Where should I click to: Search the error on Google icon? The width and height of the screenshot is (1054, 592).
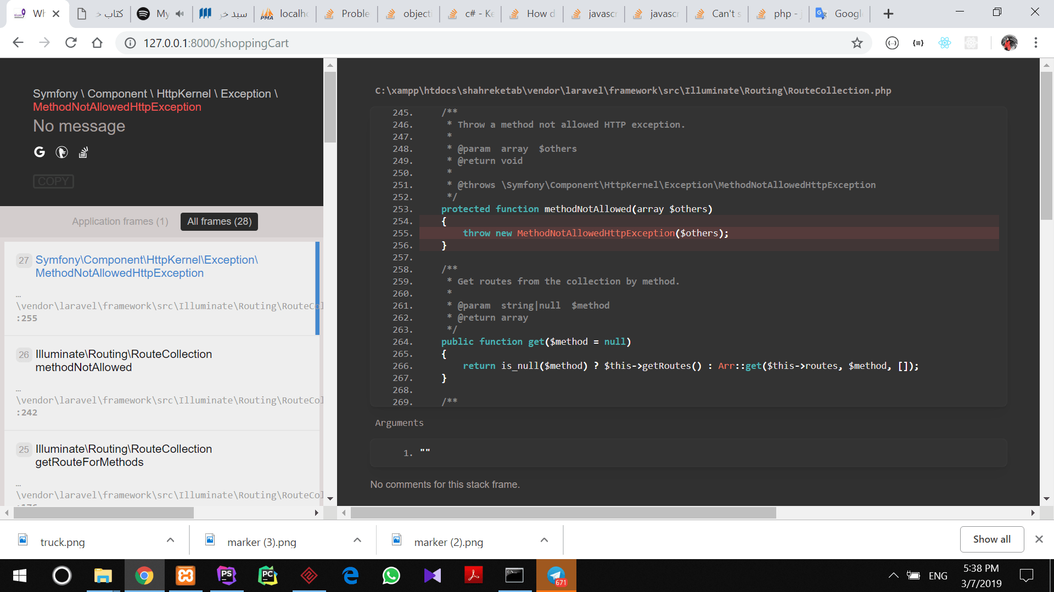(40, 152)
